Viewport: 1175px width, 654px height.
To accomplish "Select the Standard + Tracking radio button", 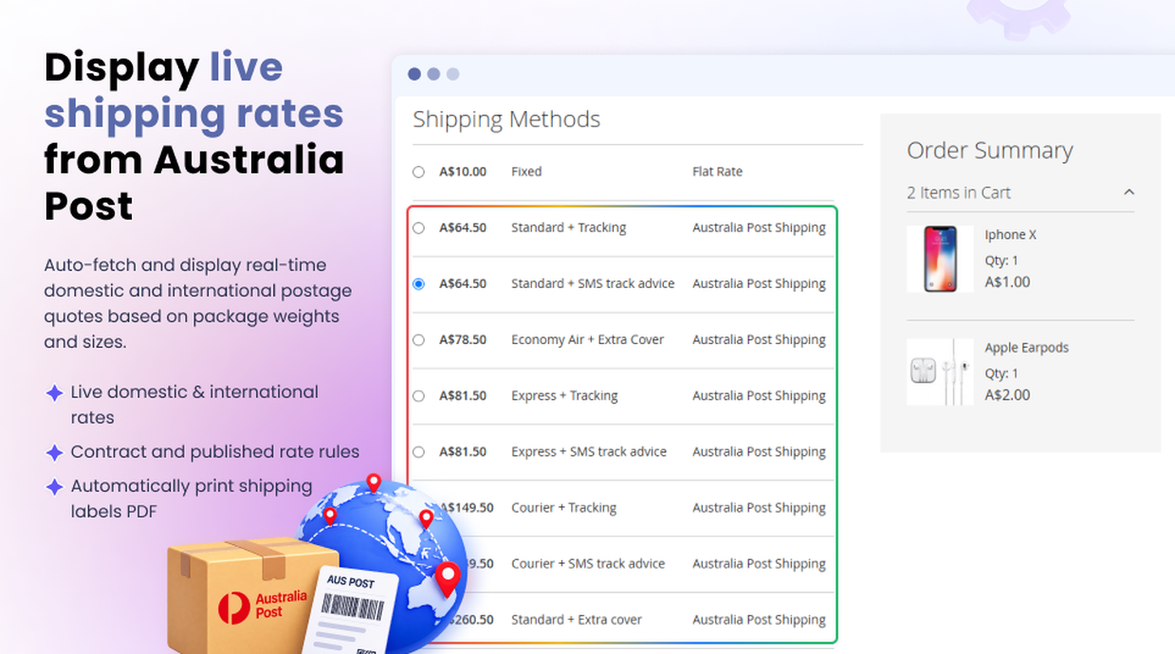I will [x=418, y=228].
